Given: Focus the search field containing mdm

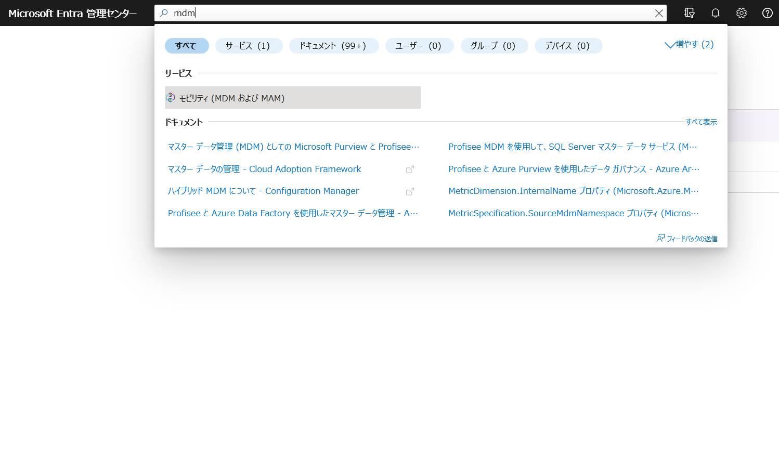Looking at the screenshot, I should (x=410, y=13).
